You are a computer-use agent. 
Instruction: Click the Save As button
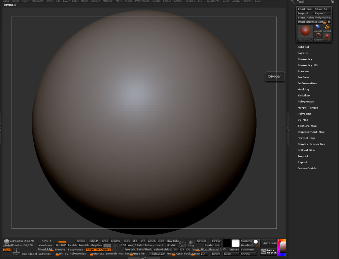tap(323, 9)
